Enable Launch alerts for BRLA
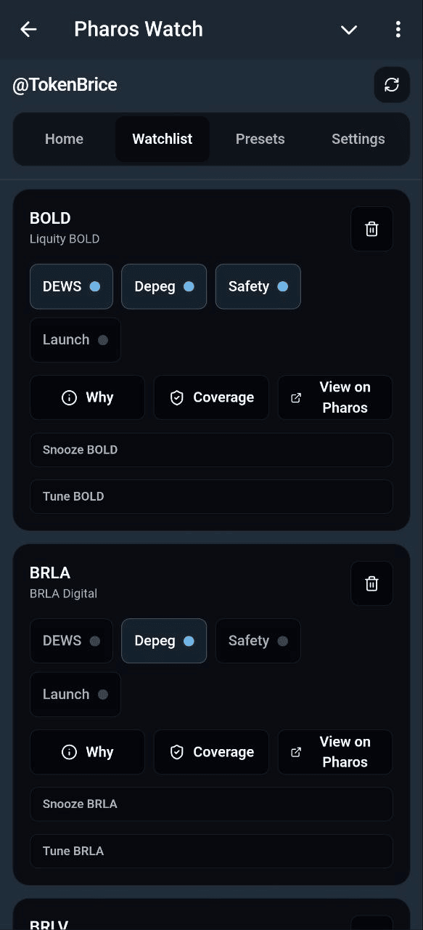This screenshot has height=930, width=423. pos(75,694)
